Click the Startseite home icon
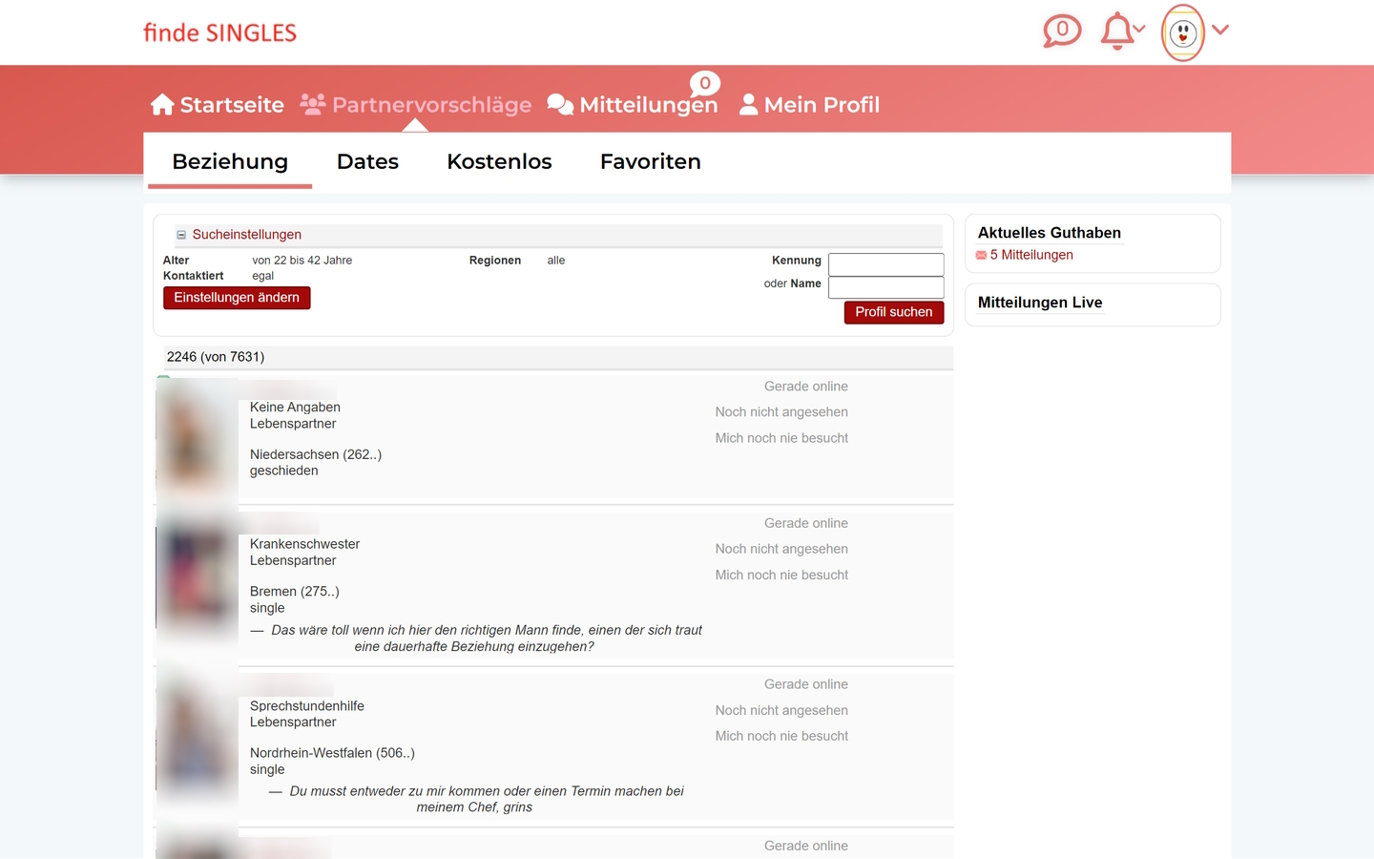This screenshot has width=1374, height=859. [162, 103]
